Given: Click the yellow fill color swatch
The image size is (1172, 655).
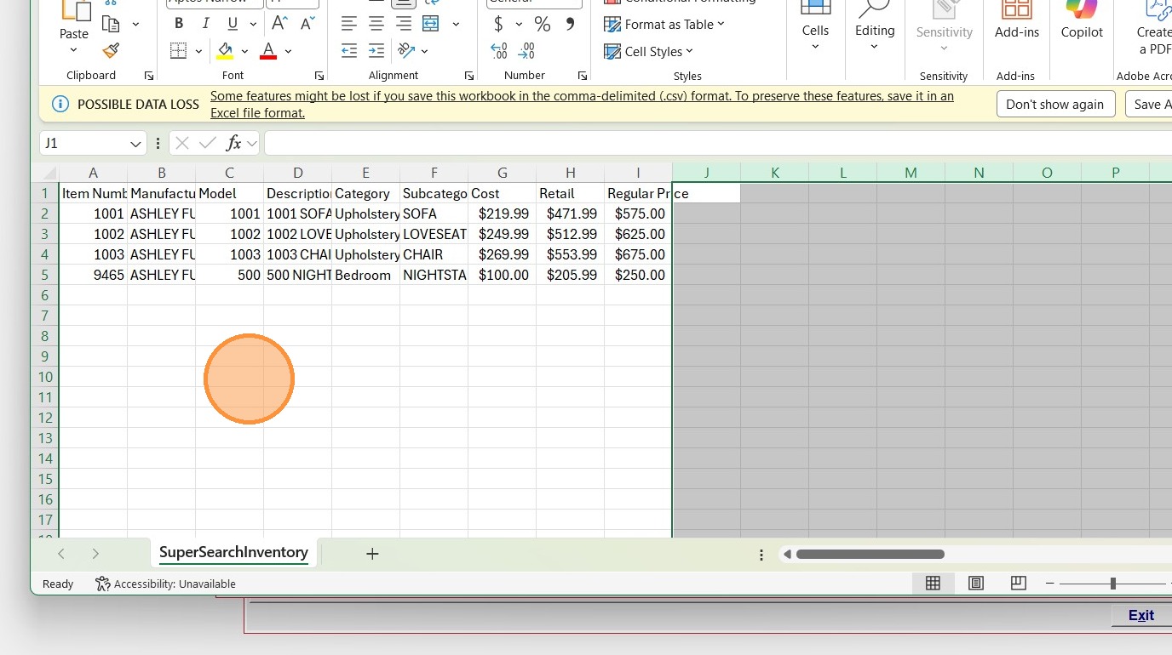Looking at the screenshot, I should point(225,51).
